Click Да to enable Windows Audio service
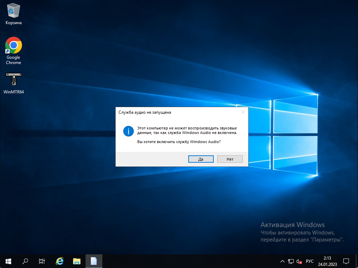Screen dimensions: 358x268 [x=200, y=159]
